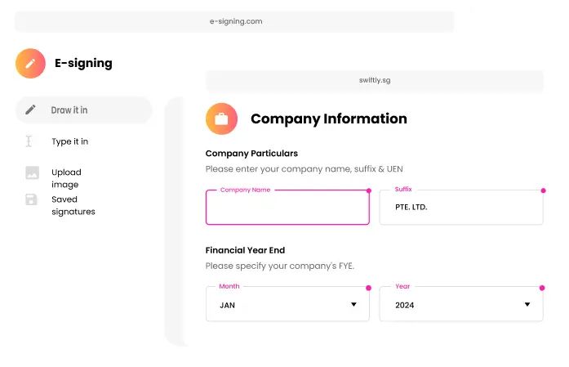The height and width of the screenshot is (367, 569).
Task: Click the Saved signatures floppy disk icon
Action: click(31, 199)
